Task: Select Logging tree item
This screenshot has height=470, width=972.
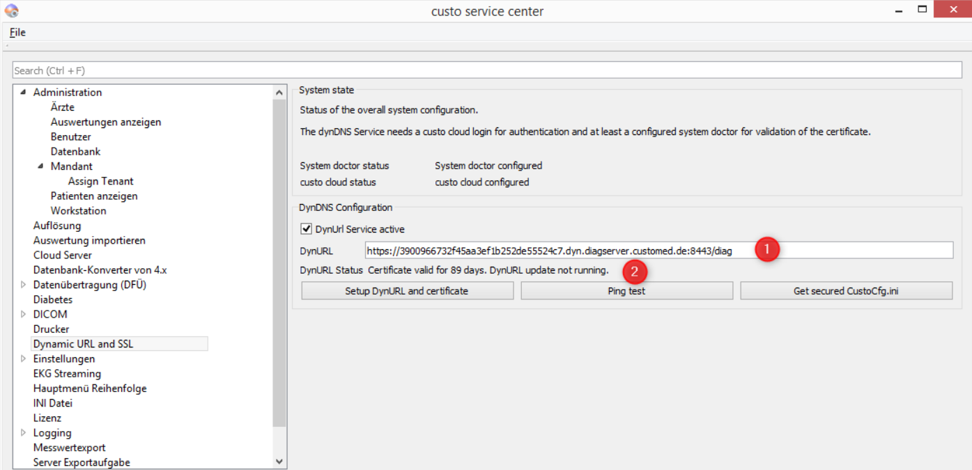Action: click(52, 432)
